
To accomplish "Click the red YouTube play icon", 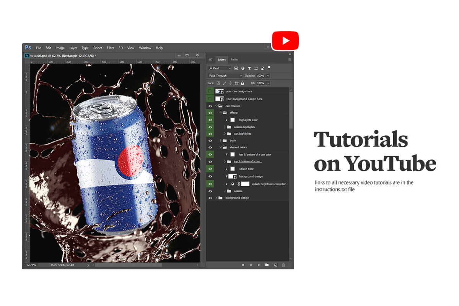I will [x=285, y=41].
